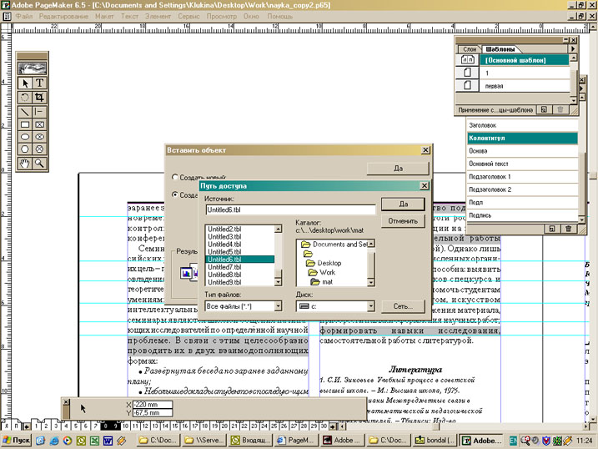Apply the Подзаголовок 2 style

point(522,189)
